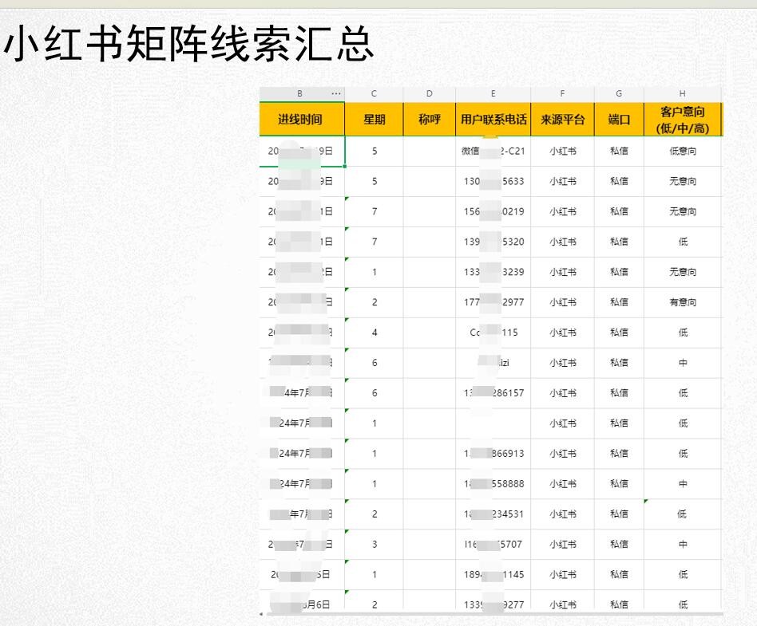Image resolution: width=757 pixels, height=626 pixels.
Task: Select column E letter header
Action: [493, 93]
